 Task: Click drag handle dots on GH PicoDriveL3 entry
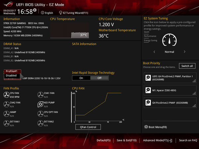[x=194, y=106]
